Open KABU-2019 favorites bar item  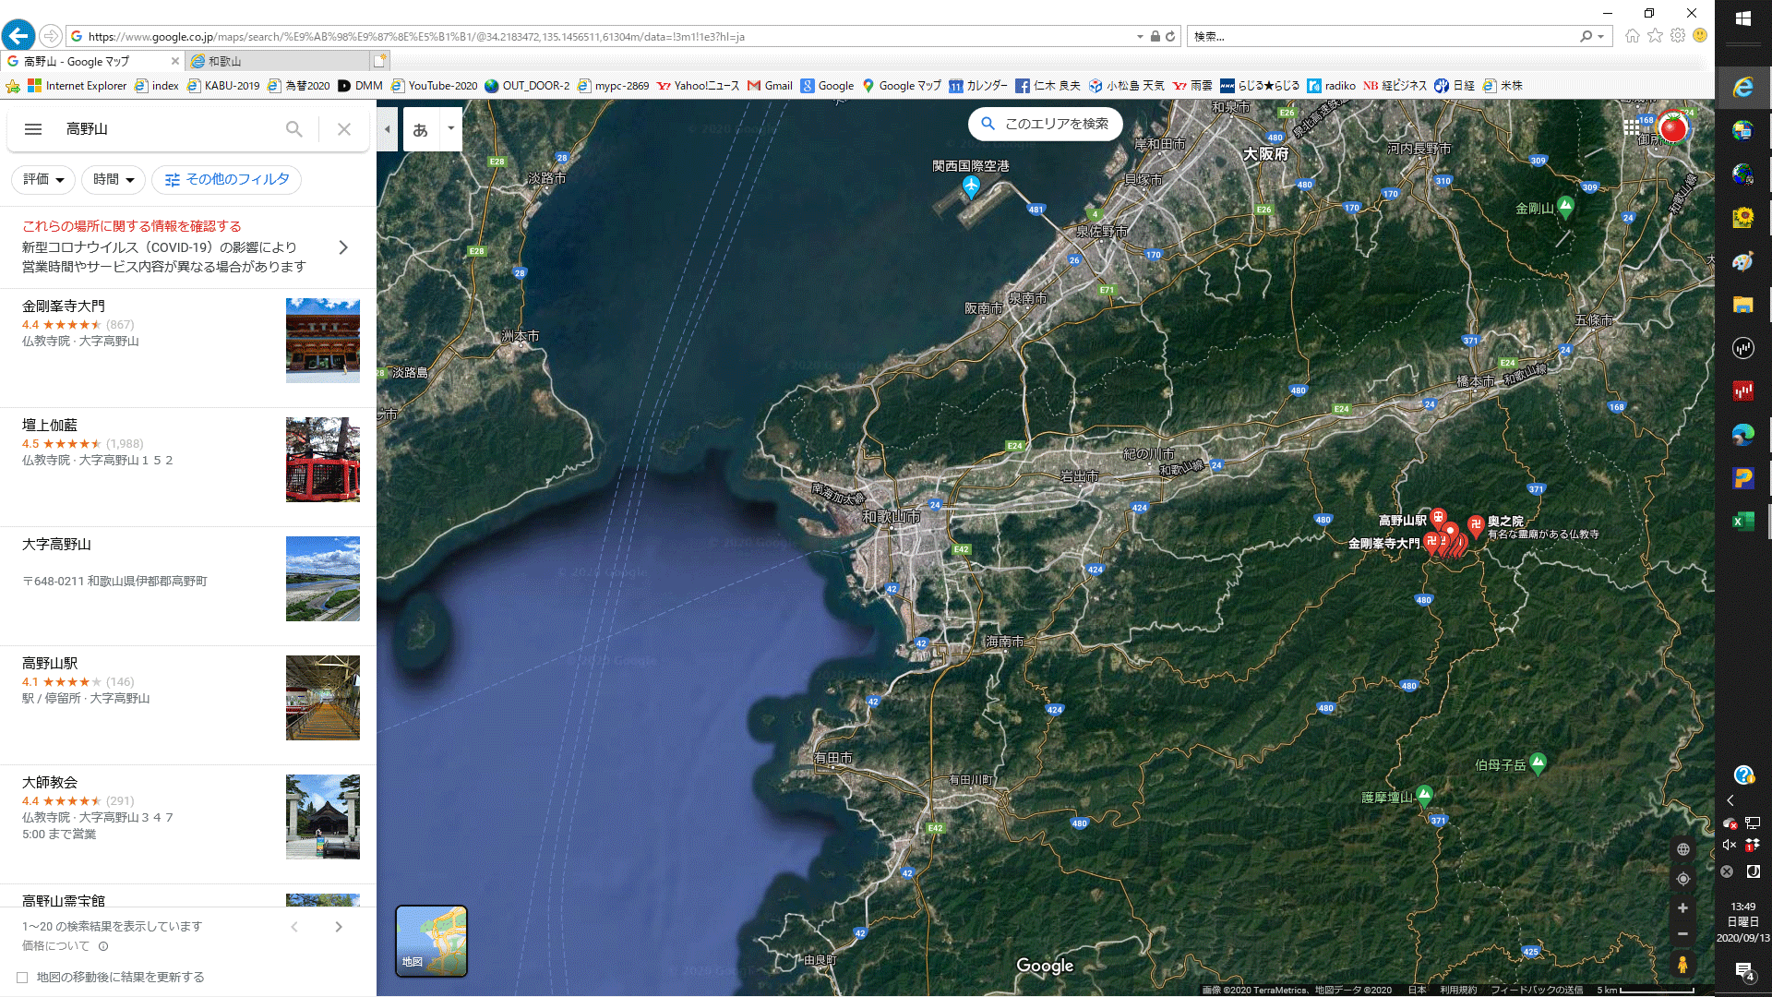coord(223,86)
